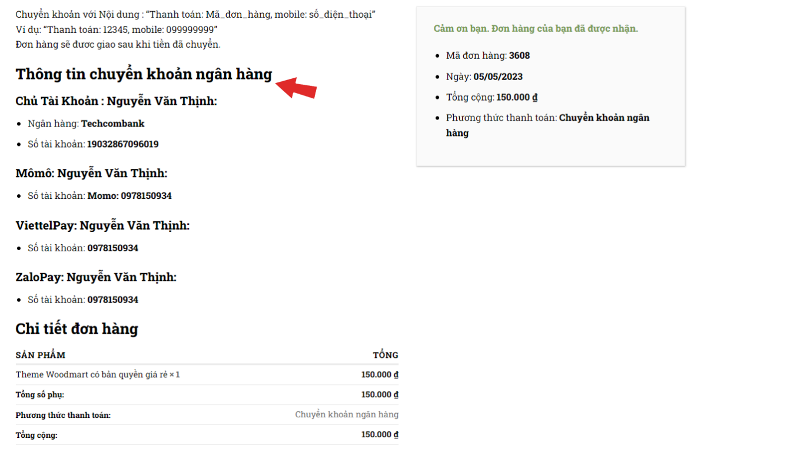Click the 'ViettelPay: Nguyễn Văn Thịnh' heading
Image resolution: width=804 pixels, height=452 pixels.
click(x=102, y=225)
